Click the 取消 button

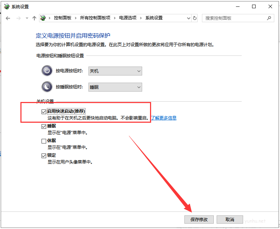point(230,219)
